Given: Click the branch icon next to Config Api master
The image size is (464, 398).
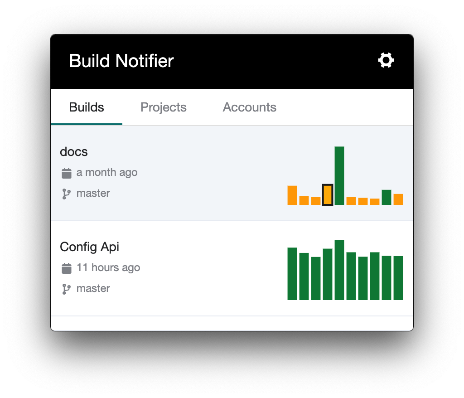Looking at the screenshot, I should (x=67, y=288).
